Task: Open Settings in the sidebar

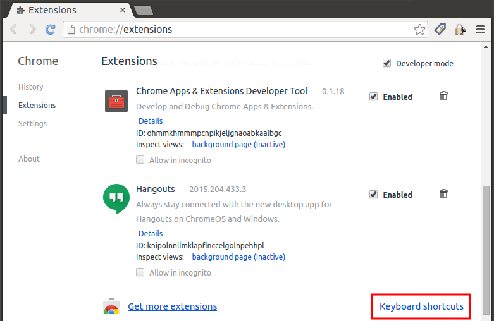Action: (x=32, y=123)
